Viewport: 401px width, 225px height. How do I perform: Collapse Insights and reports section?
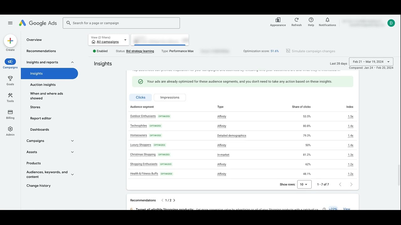72,62
